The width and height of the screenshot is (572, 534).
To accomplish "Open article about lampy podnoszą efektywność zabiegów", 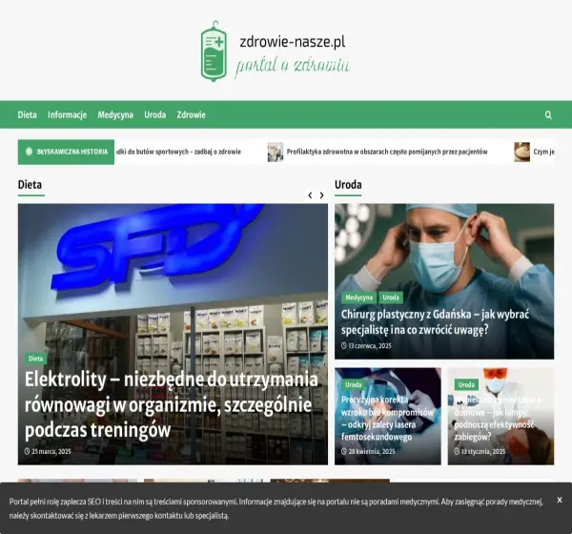I will 498,419.
